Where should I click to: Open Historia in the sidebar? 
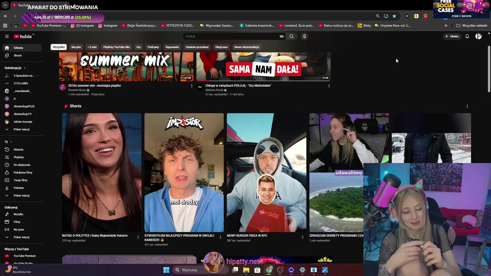pos(22,149)
